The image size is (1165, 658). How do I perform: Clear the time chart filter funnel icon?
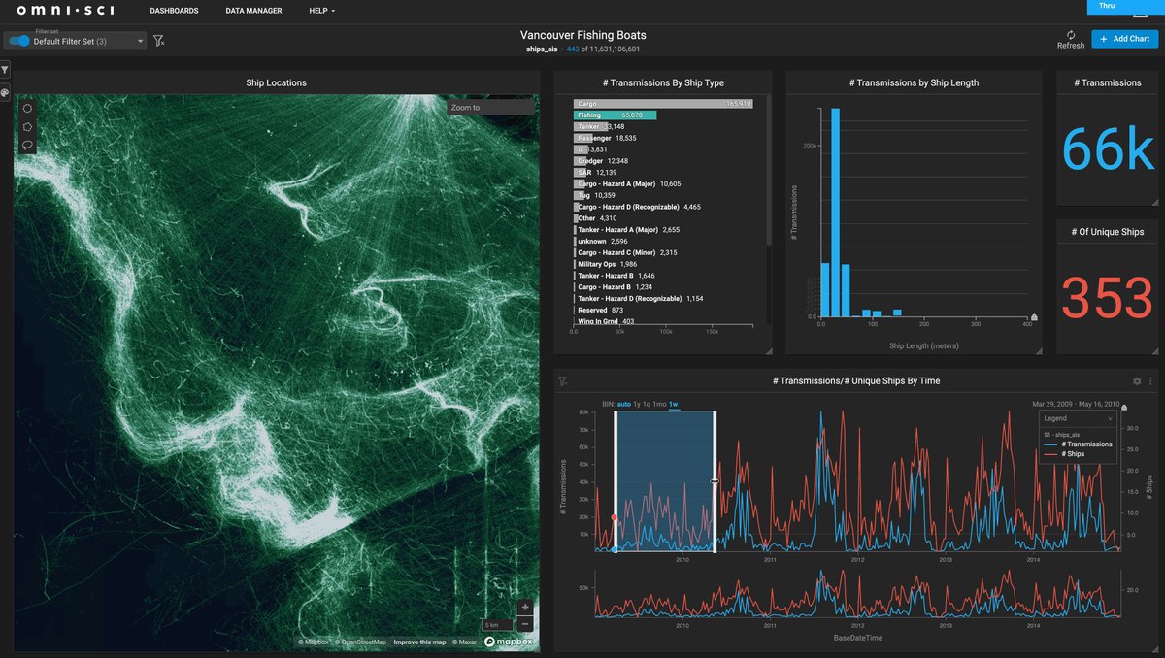tap(562, 382)
